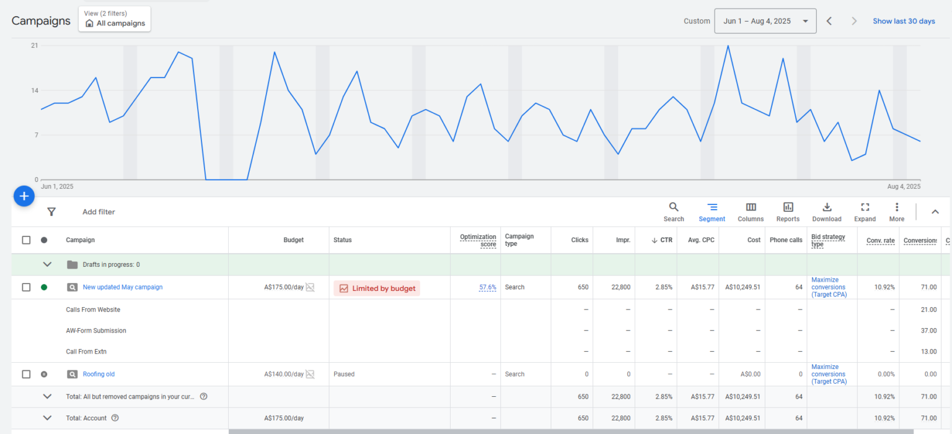The height and width of the screenshot is (434, 952).
Task: Expand the Drafts in progress row
Action: (47, 264)
